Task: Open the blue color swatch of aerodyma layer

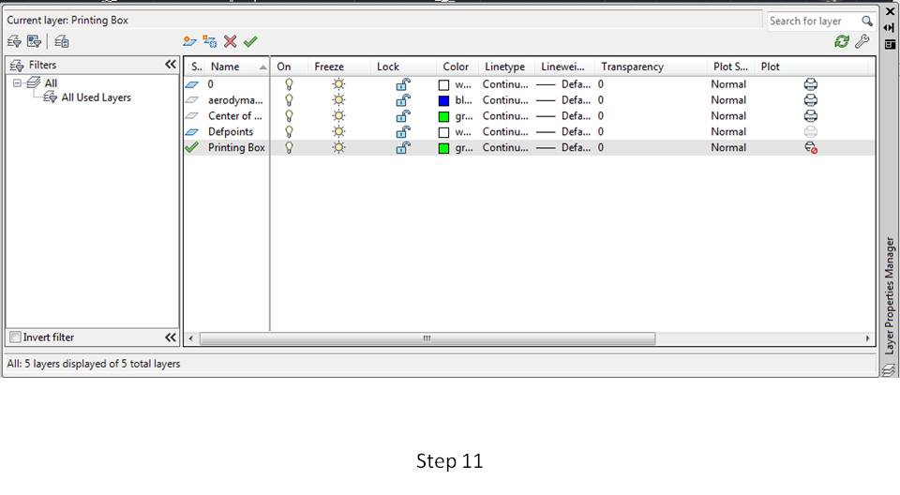Action: pyautogui.click(x=443, y=101)
